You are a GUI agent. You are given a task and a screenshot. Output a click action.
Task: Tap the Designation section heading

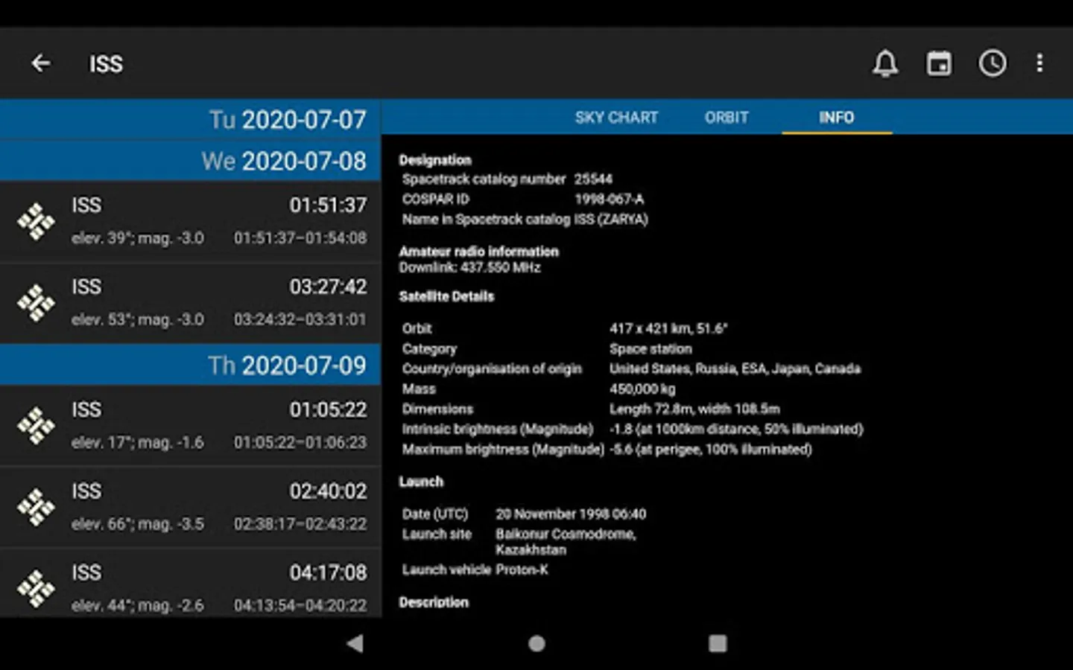435,160
